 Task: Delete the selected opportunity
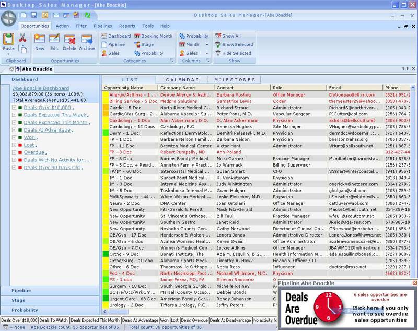[x=69, y=41]
